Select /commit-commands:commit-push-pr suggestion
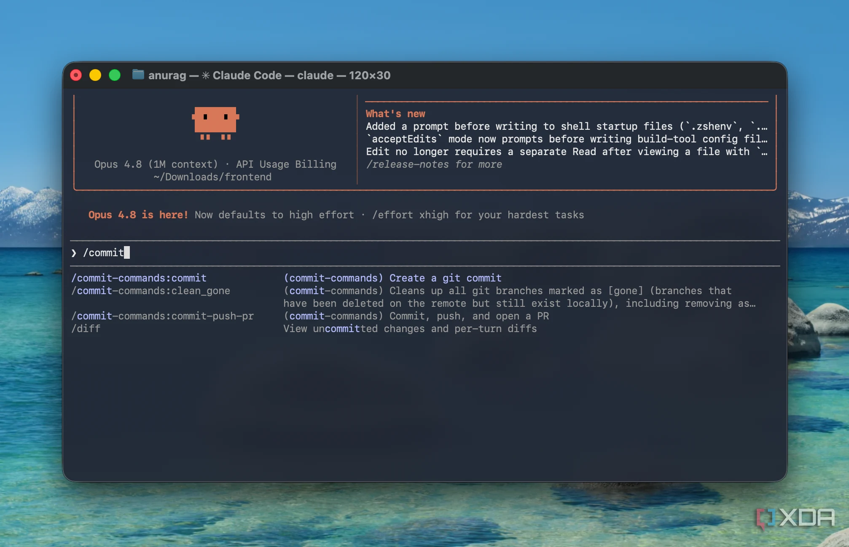The width and height of the screenshot is (849, 547). click(x=162, y=316)
